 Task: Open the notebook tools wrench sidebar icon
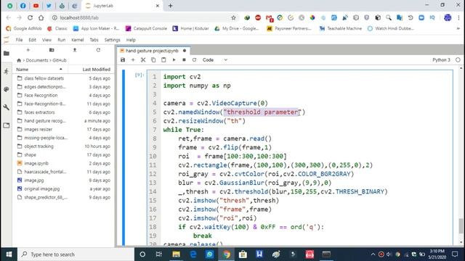click(7, 107)
